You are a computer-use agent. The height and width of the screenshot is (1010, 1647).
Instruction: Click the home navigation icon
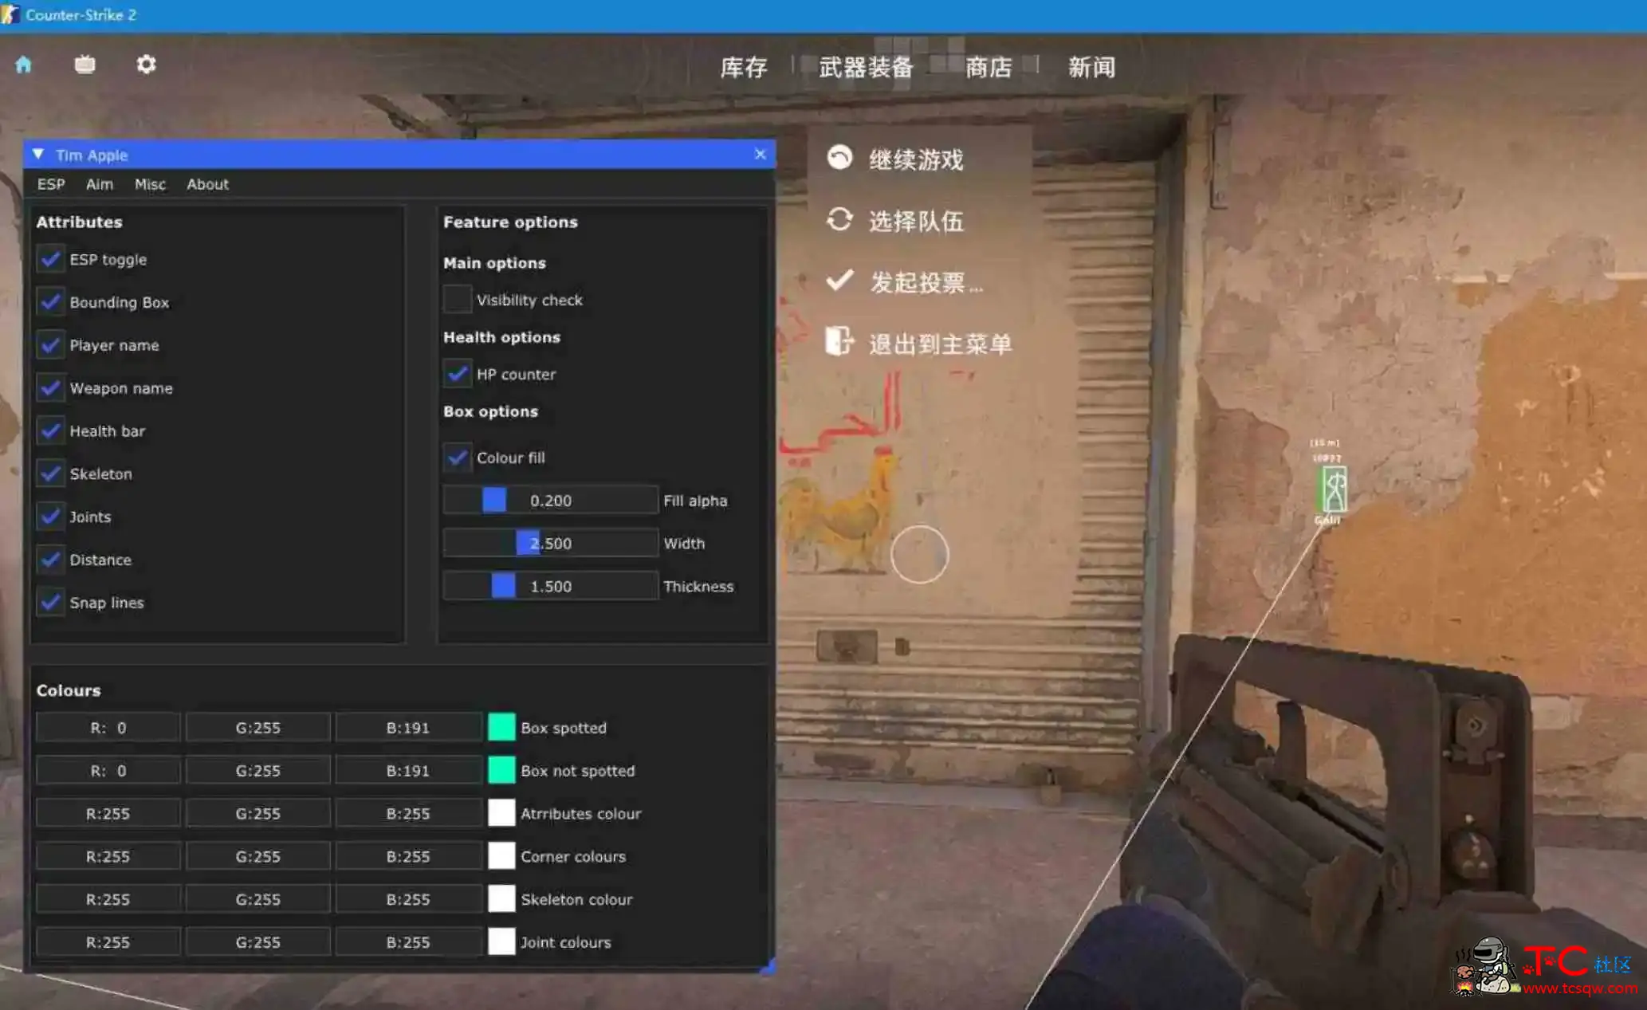[22, 65]
